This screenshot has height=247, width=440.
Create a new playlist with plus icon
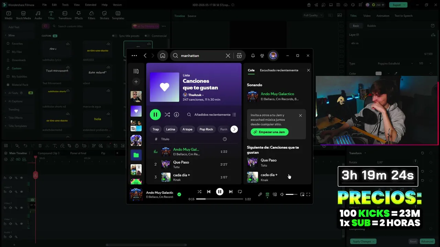pos(136,82)
